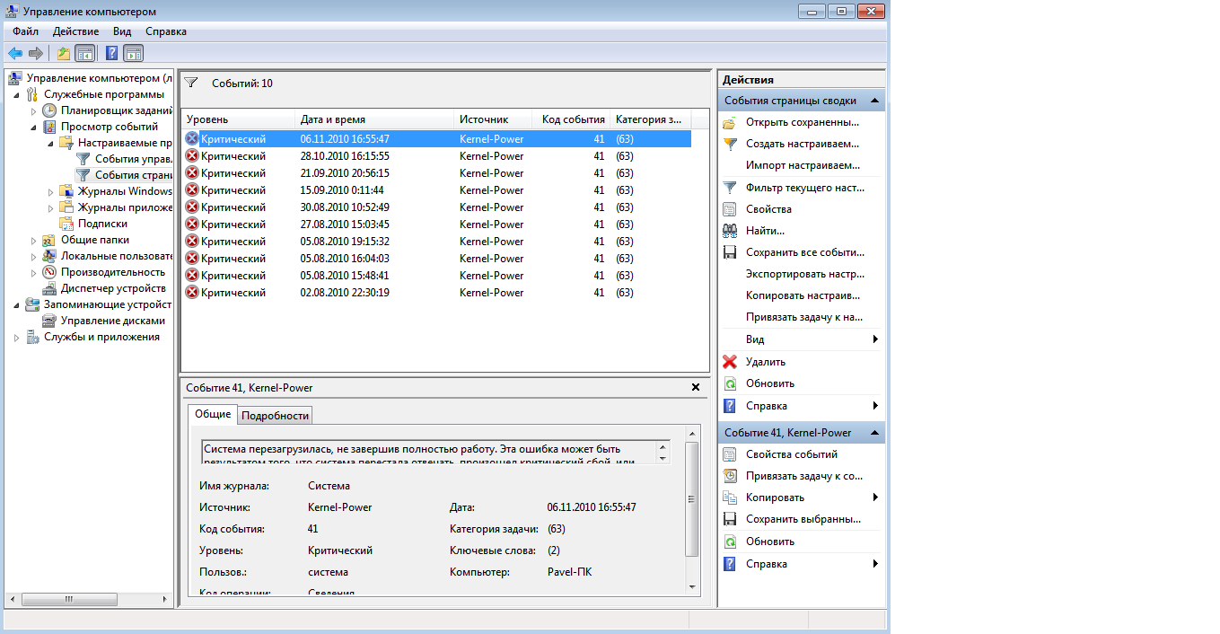Viewport: 1220px width, 634px height.
Task: Select the event dated 30.08.2010 10:52:49
Action: pyautogui.click(x=436, y=207)
